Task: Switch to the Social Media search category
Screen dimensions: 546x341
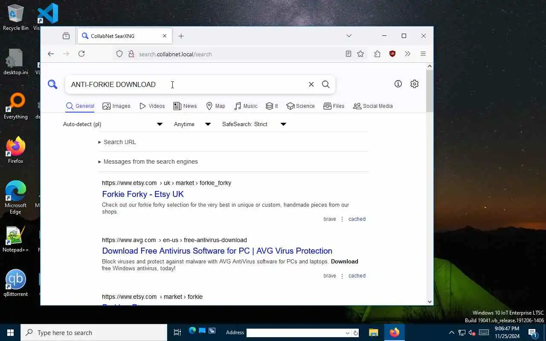Action: point(373,106)
